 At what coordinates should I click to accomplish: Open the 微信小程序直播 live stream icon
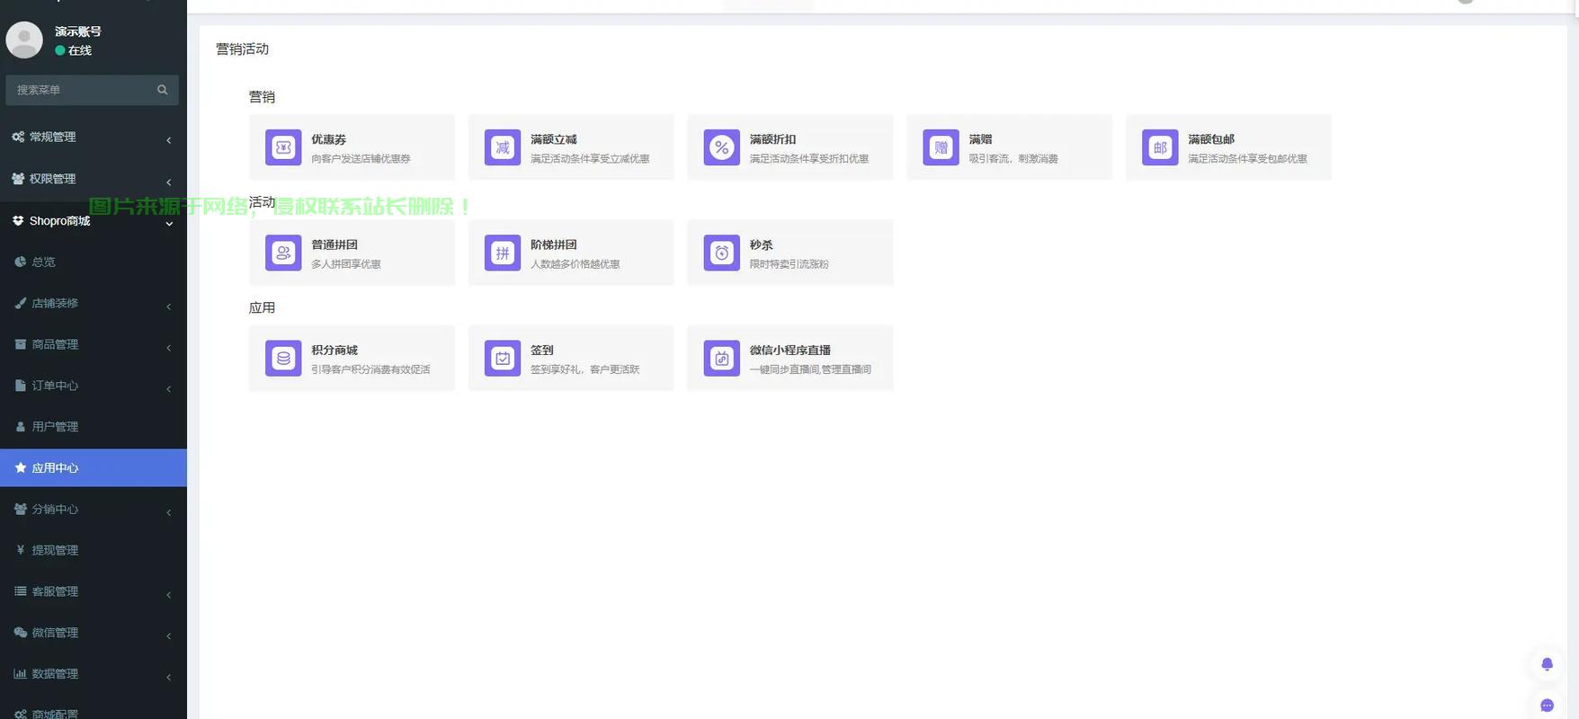coord(721,358)
